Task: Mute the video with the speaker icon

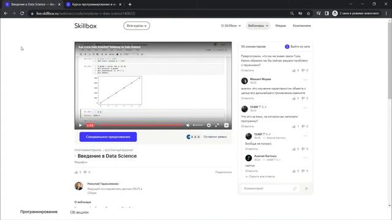Action: (x=188, y=125)
